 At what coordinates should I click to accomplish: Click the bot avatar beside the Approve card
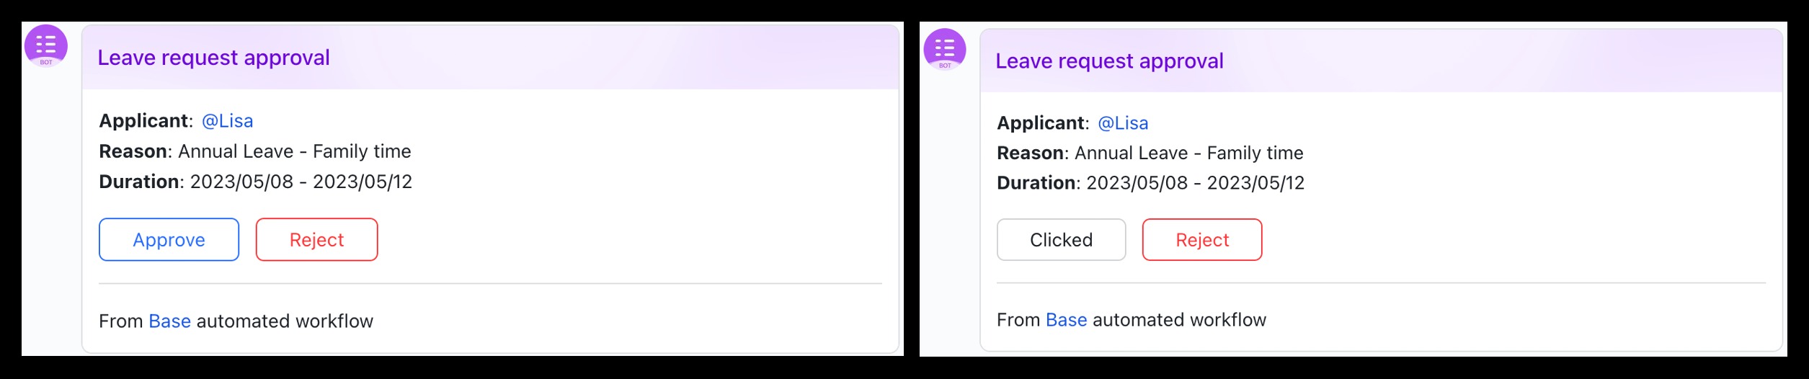[x=46, y=45]
